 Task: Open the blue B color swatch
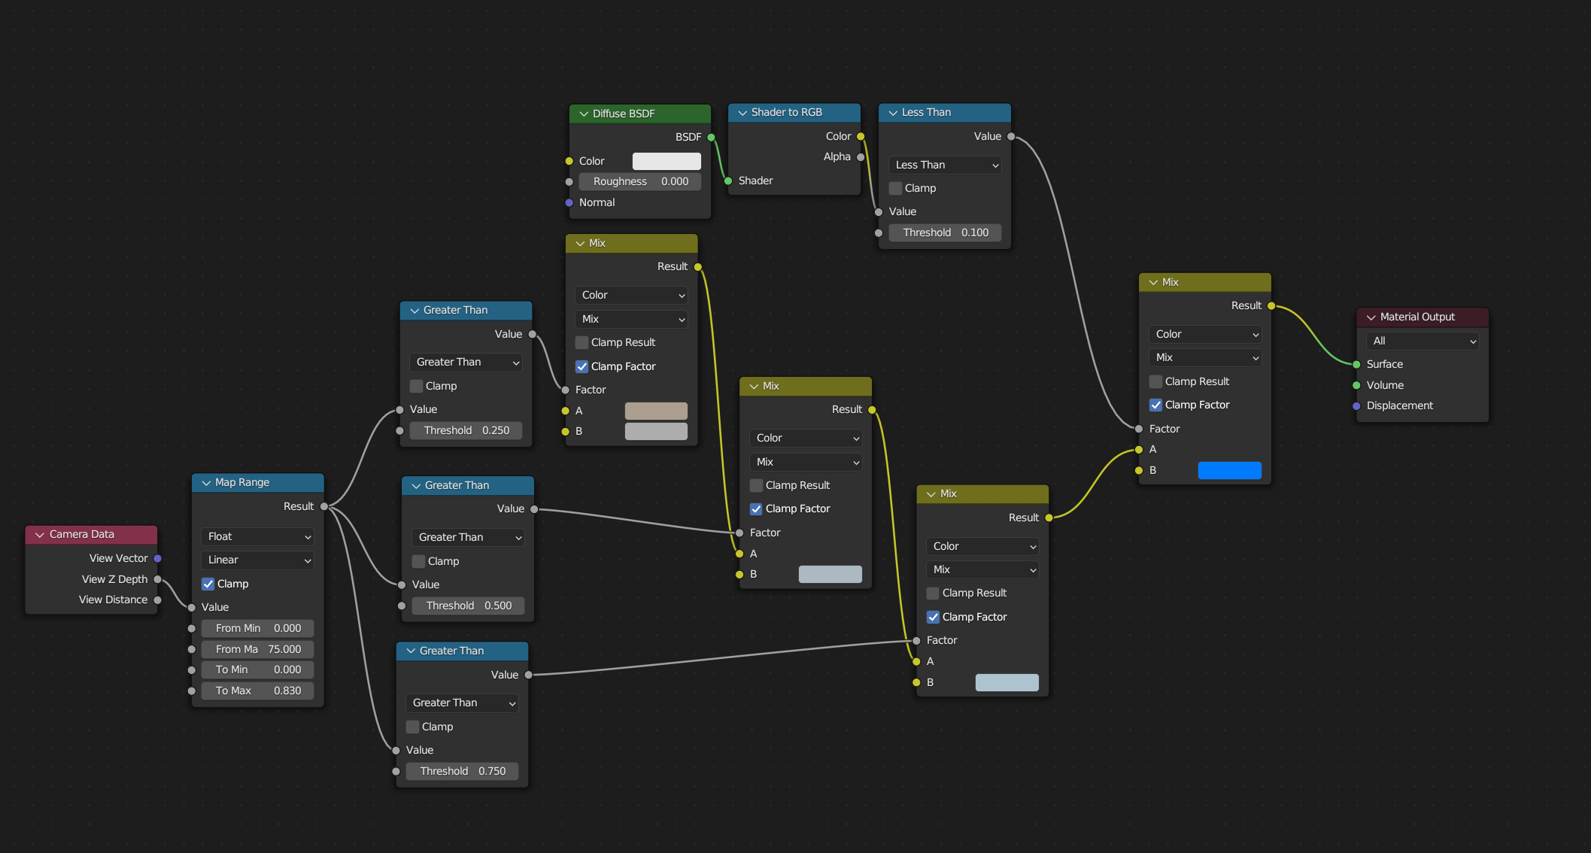(x=1229, y=470)
